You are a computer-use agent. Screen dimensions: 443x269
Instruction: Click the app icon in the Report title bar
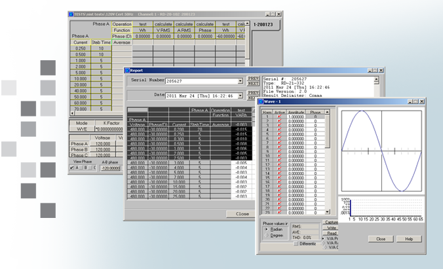click(x=127, y=70)
